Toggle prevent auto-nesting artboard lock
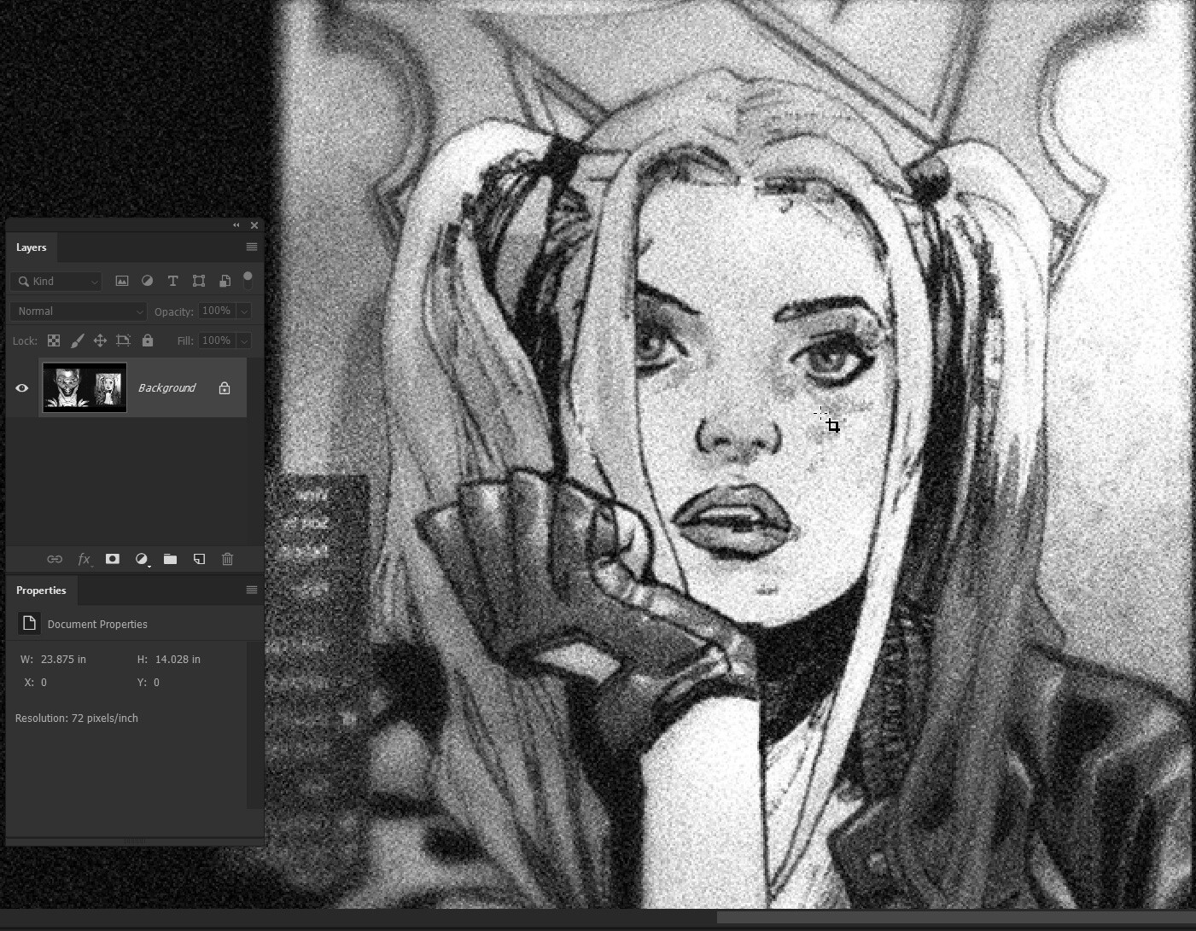Viewport: 1196px width, 931px height. tap(123, 340)
